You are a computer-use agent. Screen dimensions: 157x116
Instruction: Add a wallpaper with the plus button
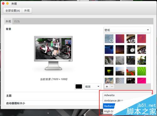107,87
